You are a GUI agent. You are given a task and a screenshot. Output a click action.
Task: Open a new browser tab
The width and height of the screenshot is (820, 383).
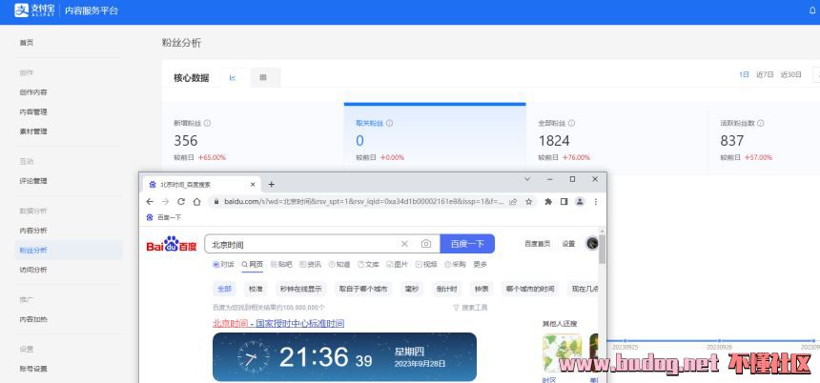[271, 185]
